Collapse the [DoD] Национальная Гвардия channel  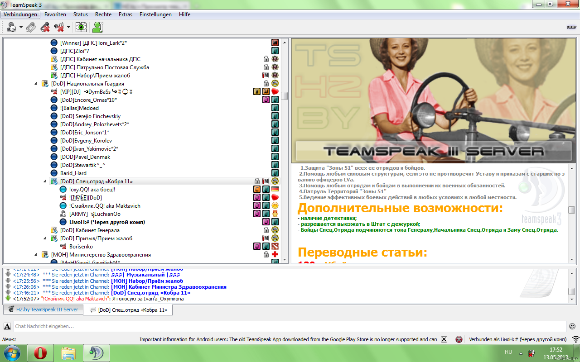click(x=36, y=84)
